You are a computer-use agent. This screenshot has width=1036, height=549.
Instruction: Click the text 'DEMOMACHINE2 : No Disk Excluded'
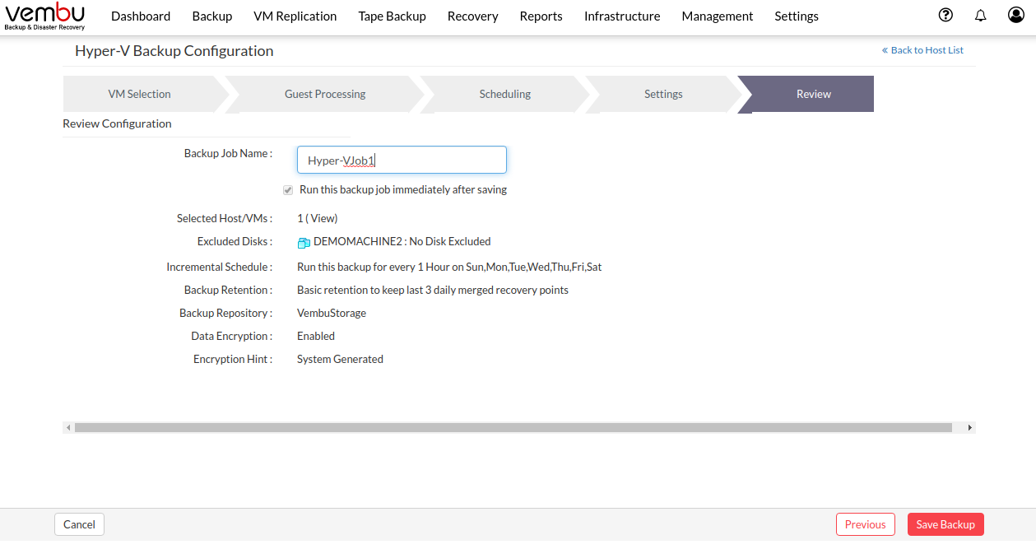coord(402,242)
